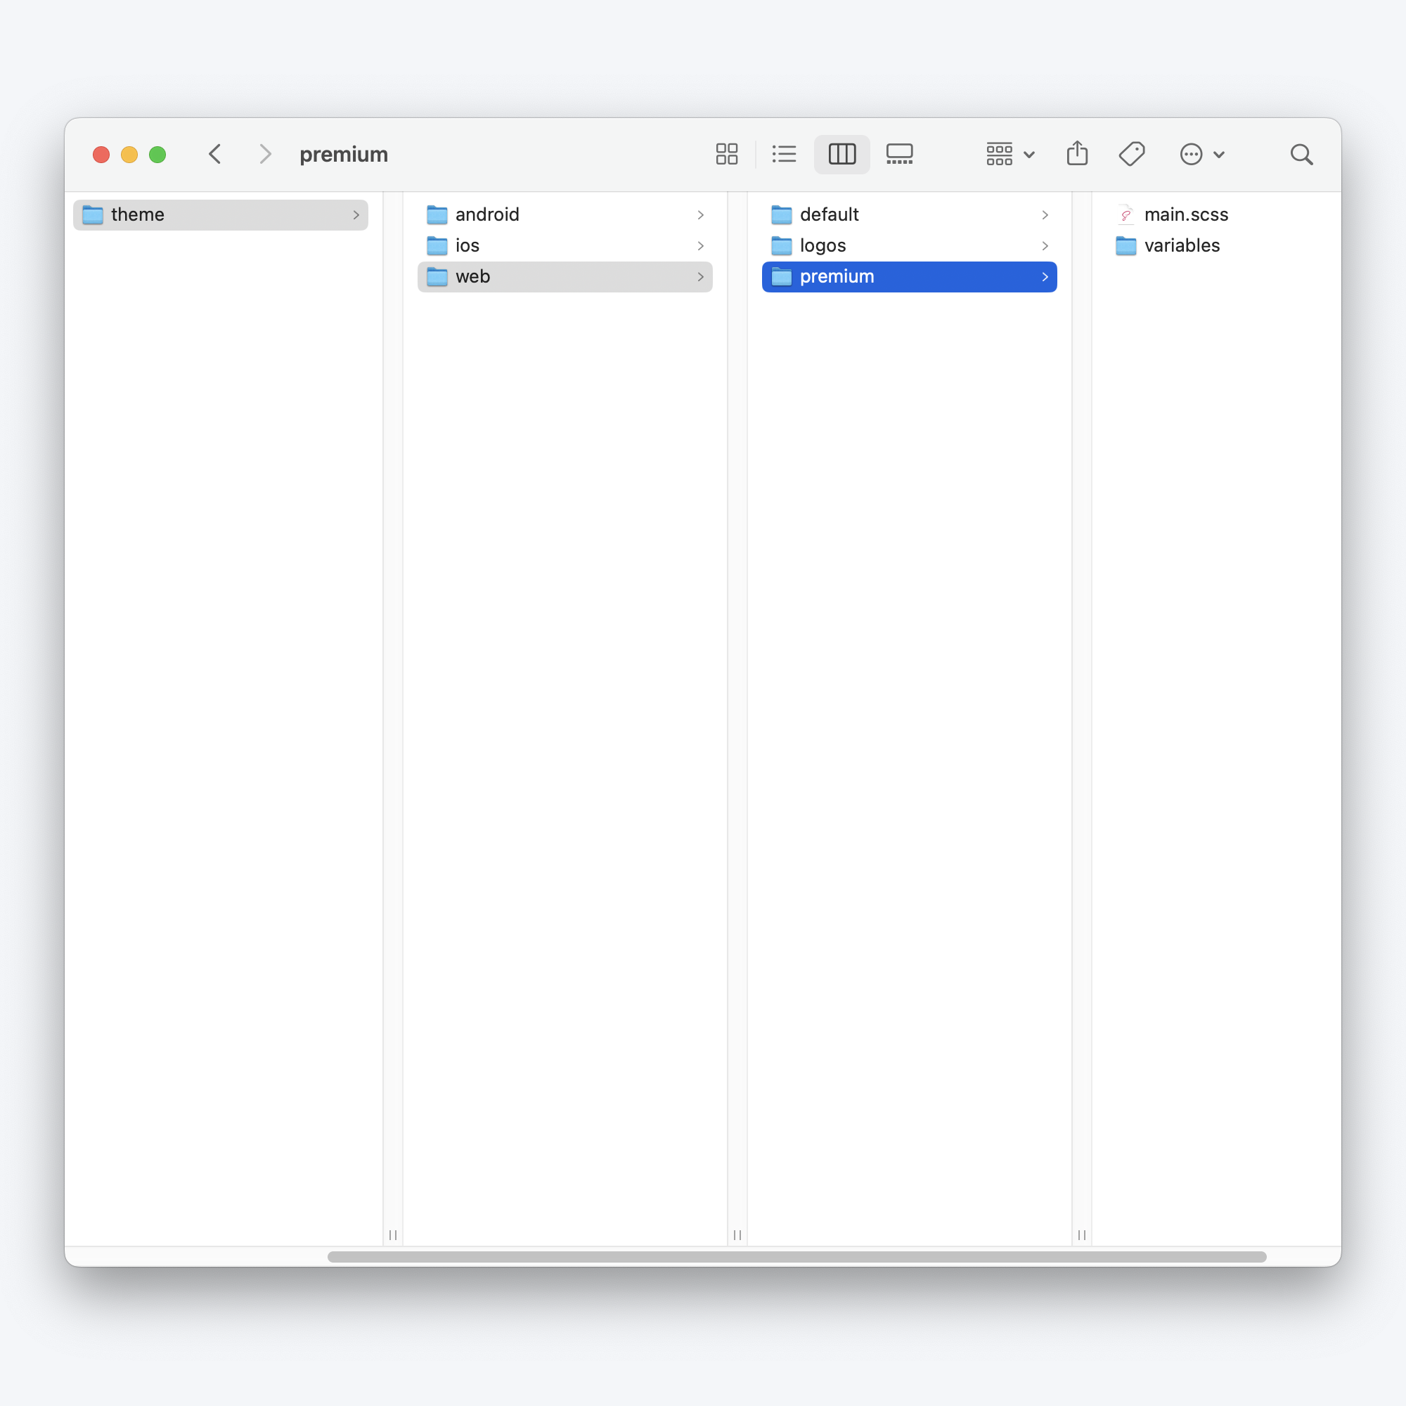Go back with the back arrow
1406x1406 pixels.
click(x=214, y=154)
